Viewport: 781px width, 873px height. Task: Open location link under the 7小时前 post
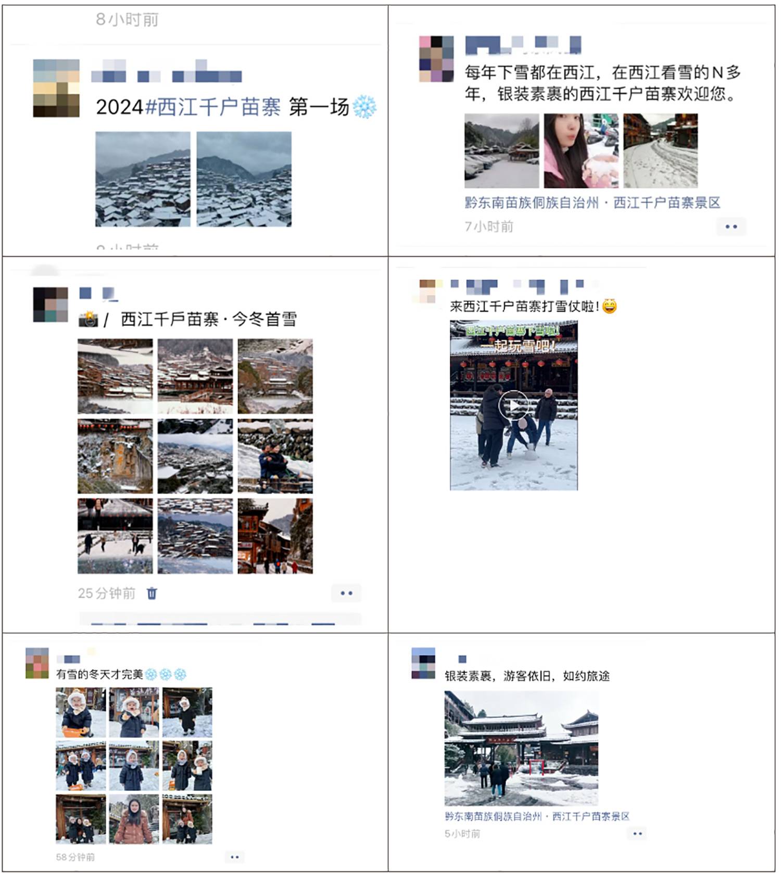click(x=592, y=203)
